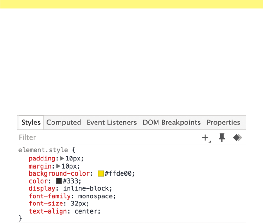Click the New Style Rule plus icon
263x223 pixels.
click(x=205, y=138)
